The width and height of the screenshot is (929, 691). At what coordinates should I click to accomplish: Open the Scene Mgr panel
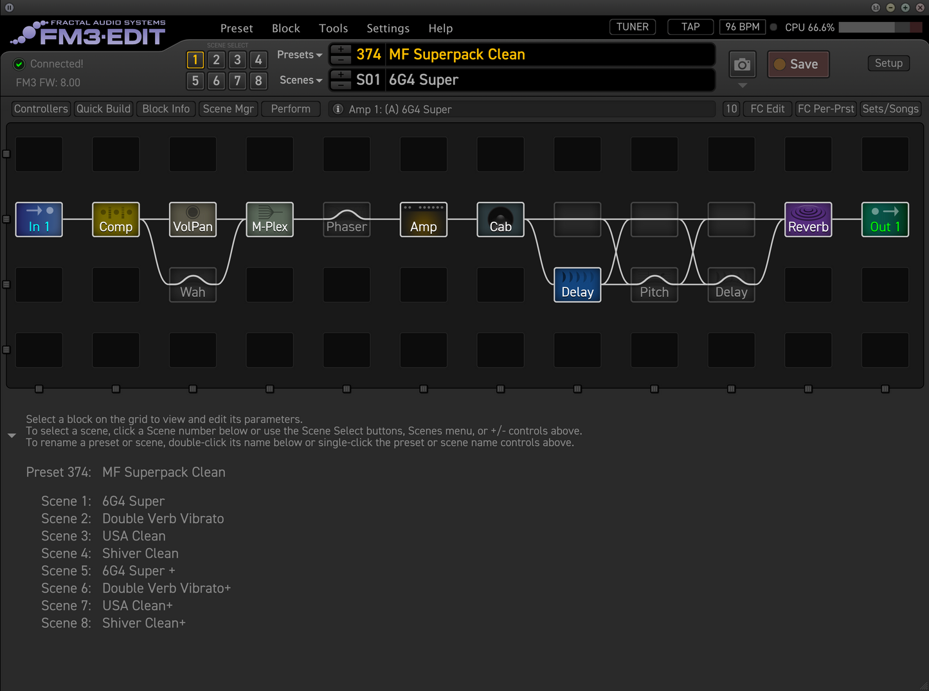tap(228, 109)
